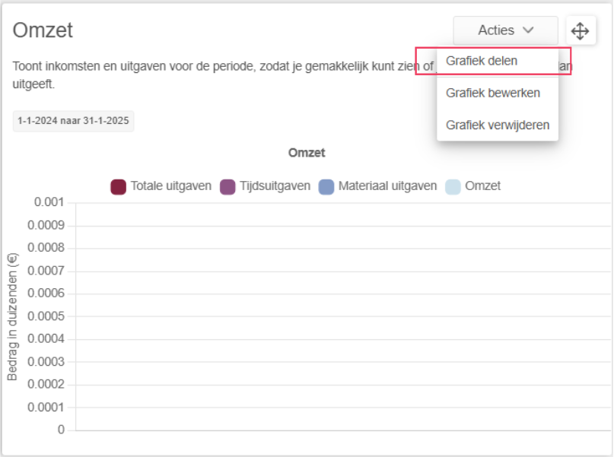614x457 pixels.
Task: Click the blue Materiaal uitgaven legend swatch
Action: click(x=326, y=186)
